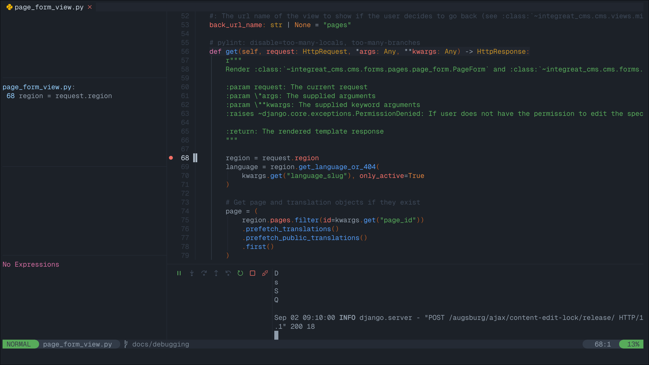Close the page_form_view.py tab
The height and width of the screenshot is (365, 649).
(90, 7)
